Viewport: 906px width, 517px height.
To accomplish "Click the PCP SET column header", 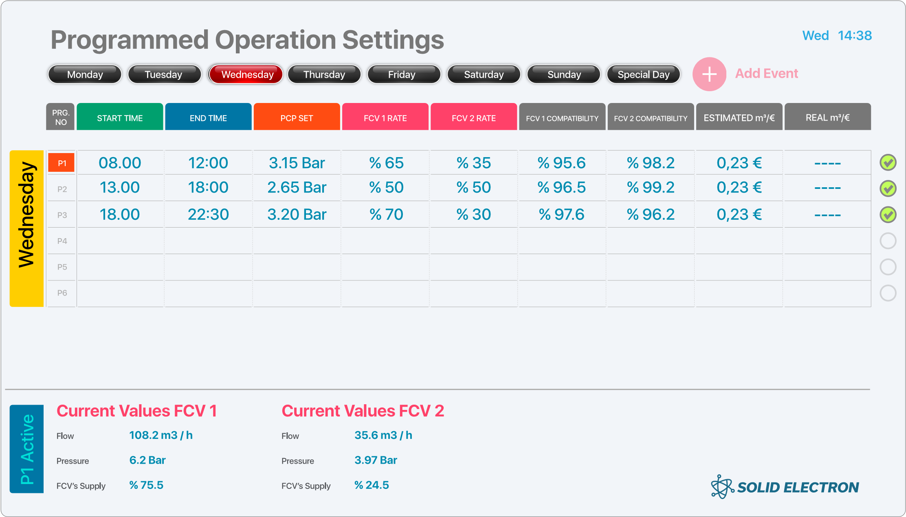I will pos(297,118).
